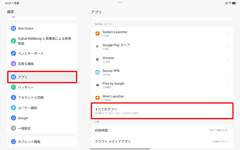Open 利用時間 screen time page
240x150 pixels.
tap(162, 130)
